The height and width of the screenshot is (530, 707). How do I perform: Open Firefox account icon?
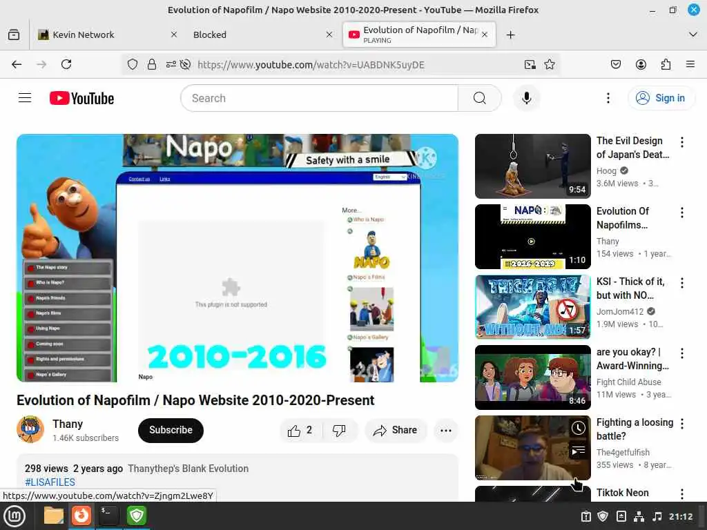641,64
